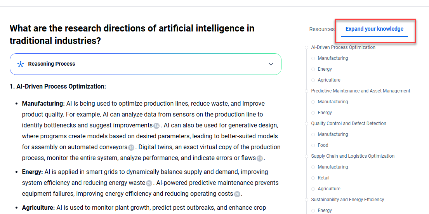The width and height of the screenshot is (429, 214).
Task: Expand the Reasoning Process chevron
Action: pos(271,64)
